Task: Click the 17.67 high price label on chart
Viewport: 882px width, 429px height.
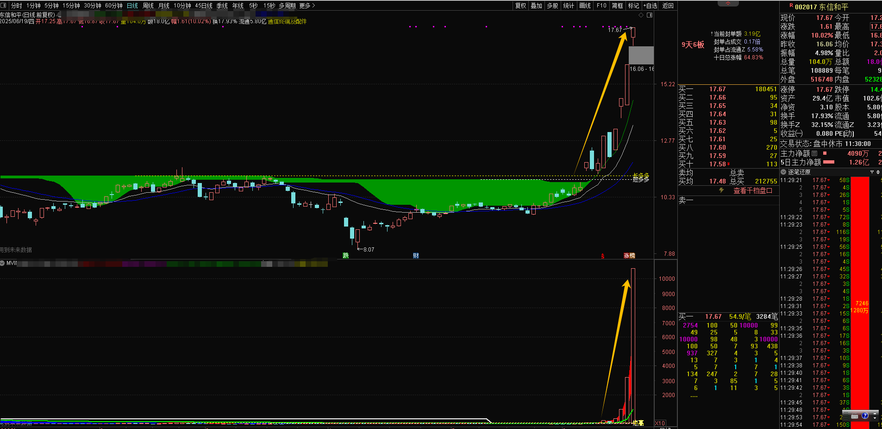Action: coord(615,30)
